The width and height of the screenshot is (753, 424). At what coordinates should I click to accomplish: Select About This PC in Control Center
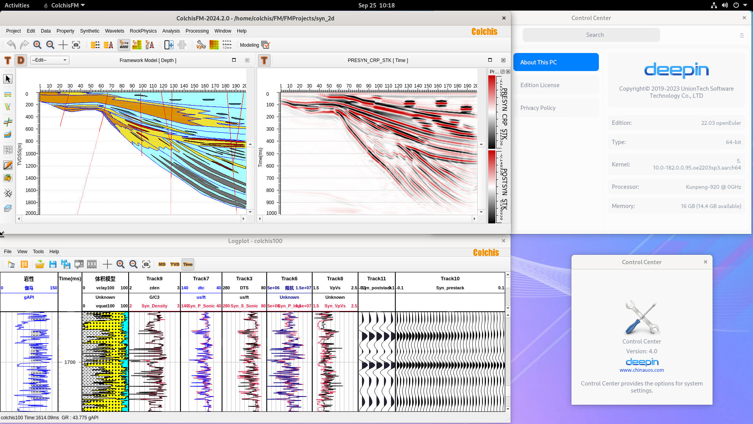(556, 62)
